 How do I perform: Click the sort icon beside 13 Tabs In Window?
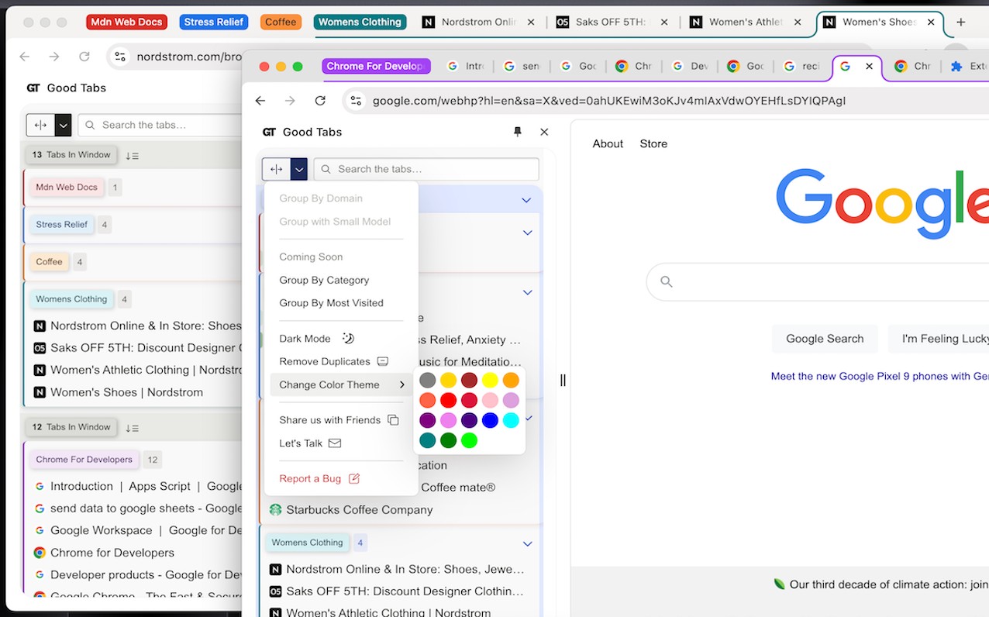[132, 155]
